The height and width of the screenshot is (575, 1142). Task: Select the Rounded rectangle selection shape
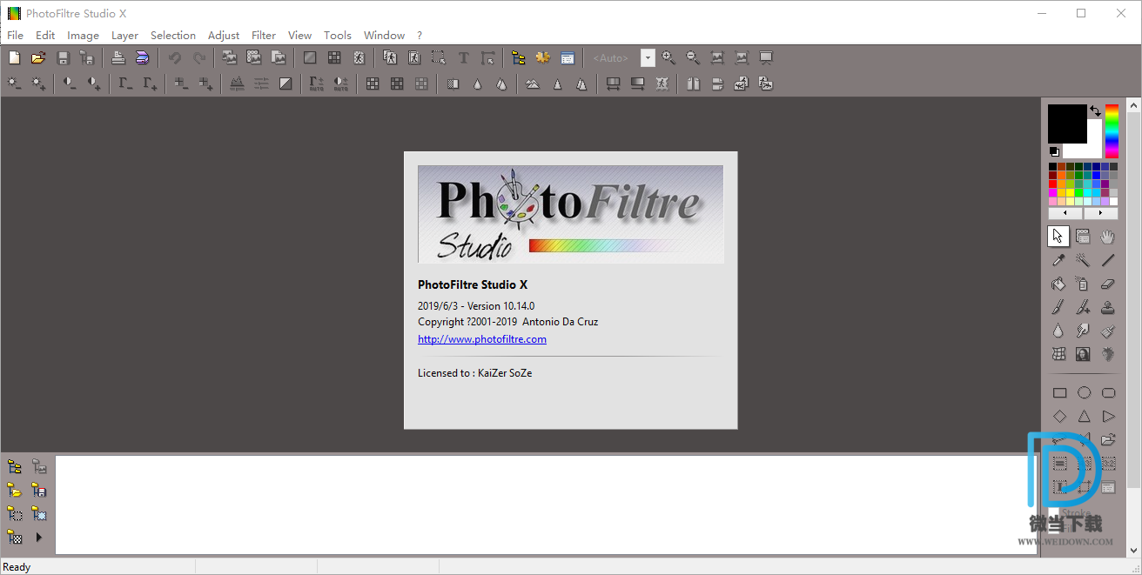[1109, 393]
